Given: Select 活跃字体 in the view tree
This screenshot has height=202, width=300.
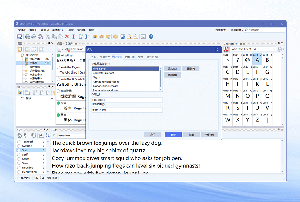Looking at the screenshot, I should point(34,59).
